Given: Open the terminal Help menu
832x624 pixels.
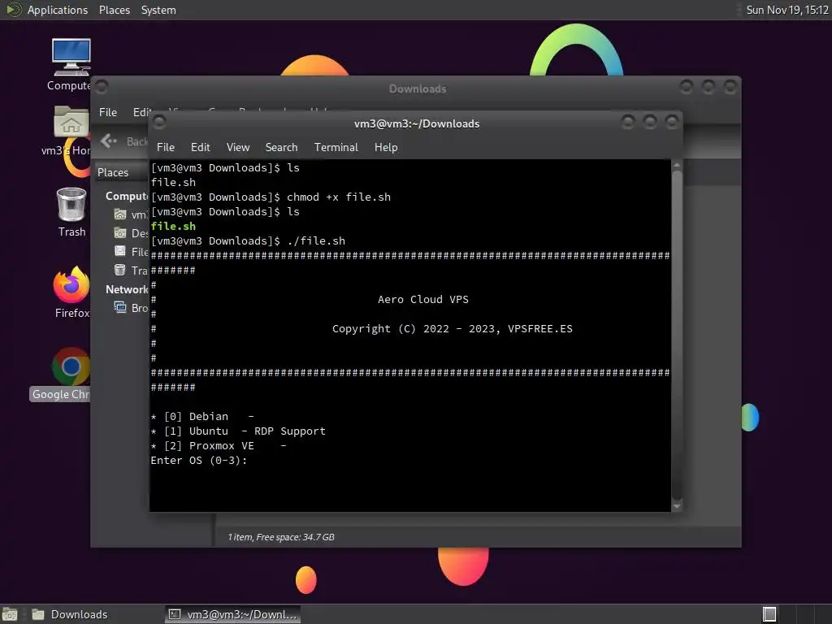Looking at the screenshot, I should coord(386,147).
